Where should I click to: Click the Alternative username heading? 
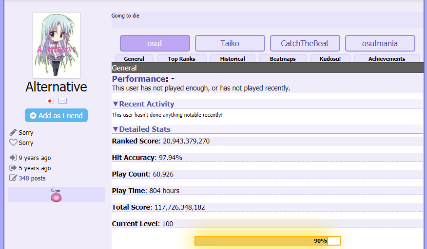[57, 87]
